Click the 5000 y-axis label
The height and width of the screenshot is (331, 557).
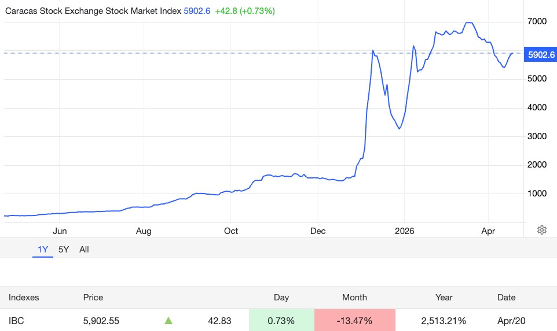537,79
